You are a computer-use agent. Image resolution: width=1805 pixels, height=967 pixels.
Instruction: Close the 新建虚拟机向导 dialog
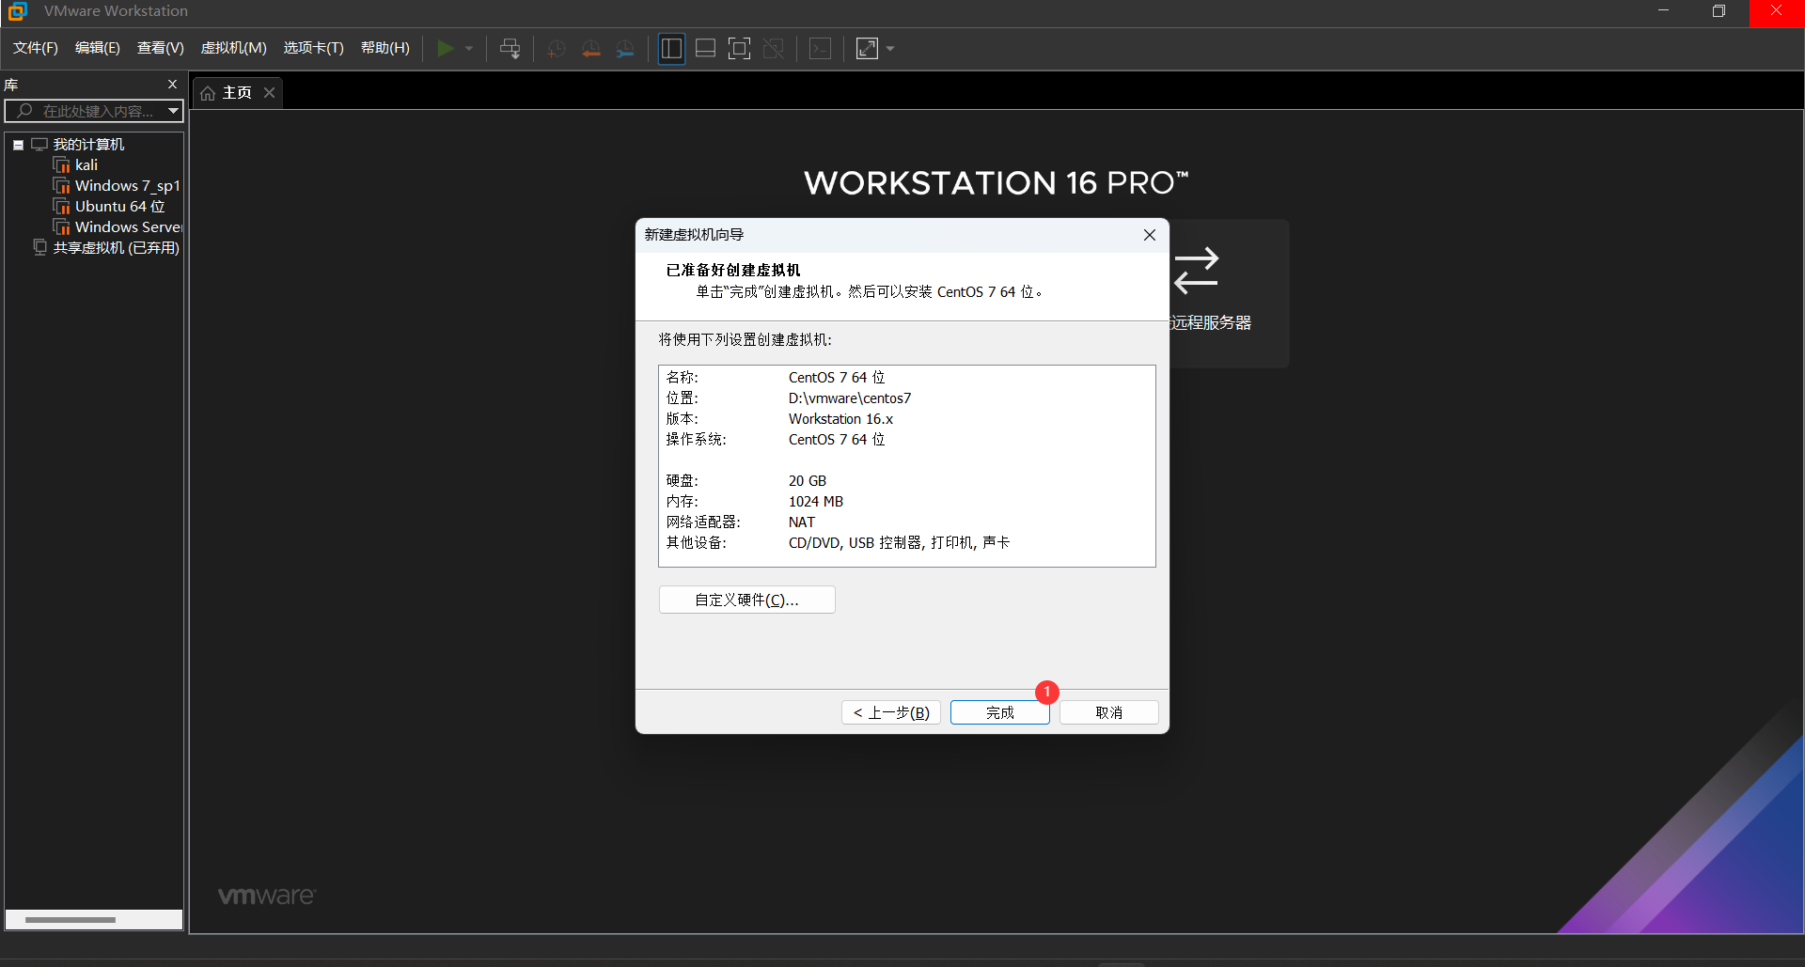1149,235
